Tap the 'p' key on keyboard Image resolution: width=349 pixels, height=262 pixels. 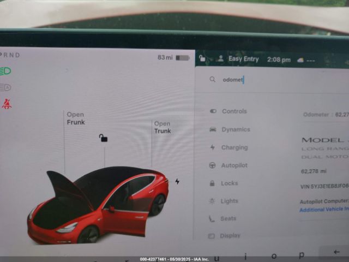(302, 255)
